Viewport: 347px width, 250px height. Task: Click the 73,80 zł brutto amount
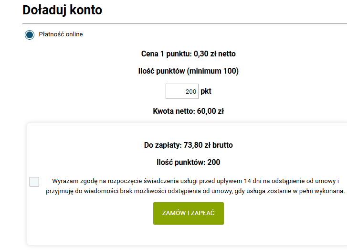tap(208, 145)
